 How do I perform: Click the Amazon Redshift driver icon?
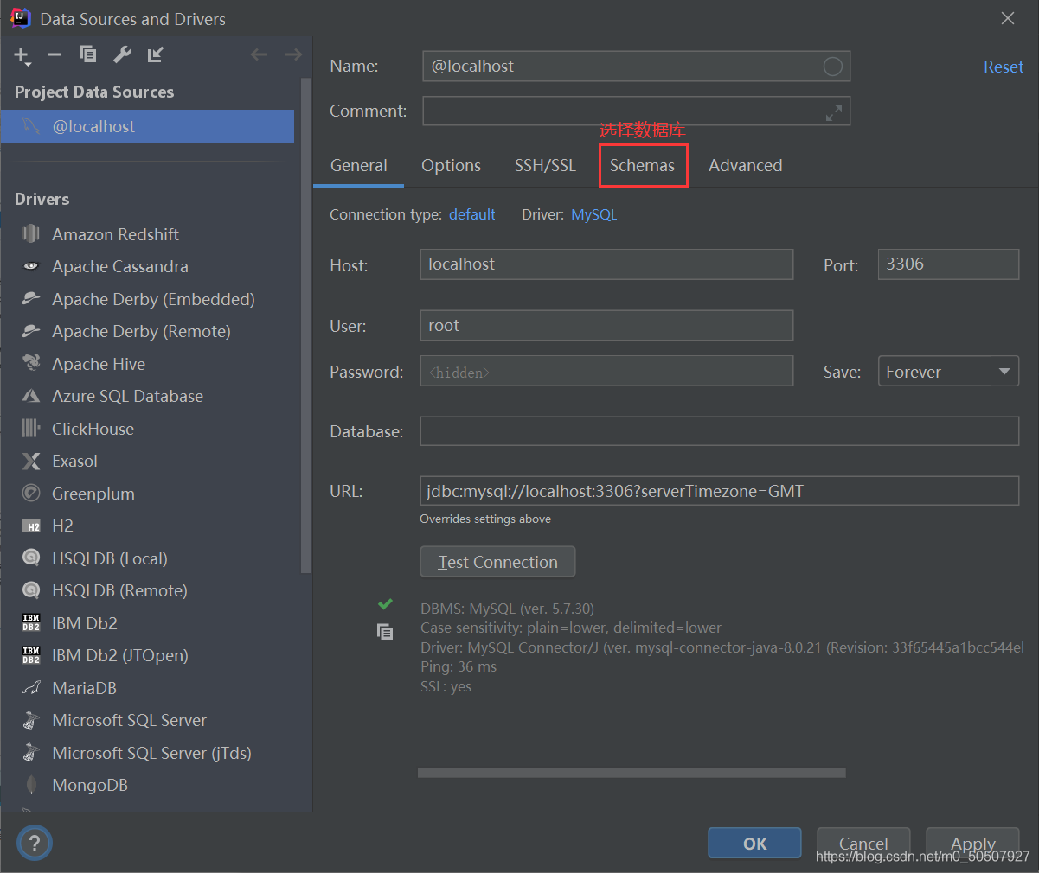[31, 234]
